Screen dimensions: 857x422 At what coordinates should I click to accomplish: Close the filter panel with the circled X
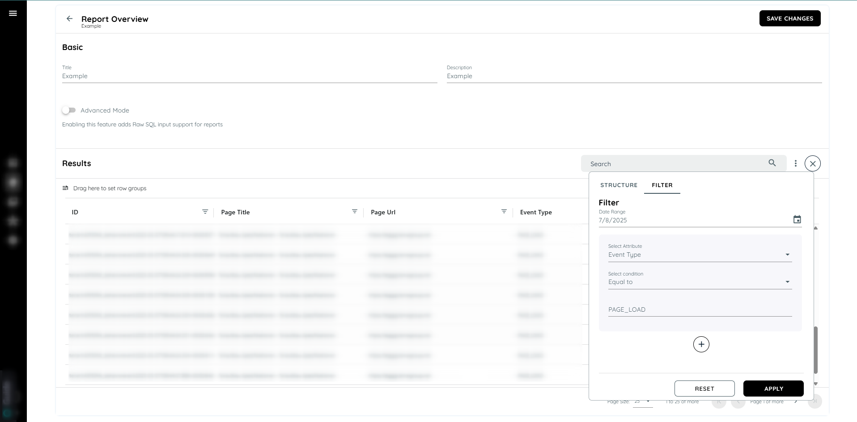point(812,163)
